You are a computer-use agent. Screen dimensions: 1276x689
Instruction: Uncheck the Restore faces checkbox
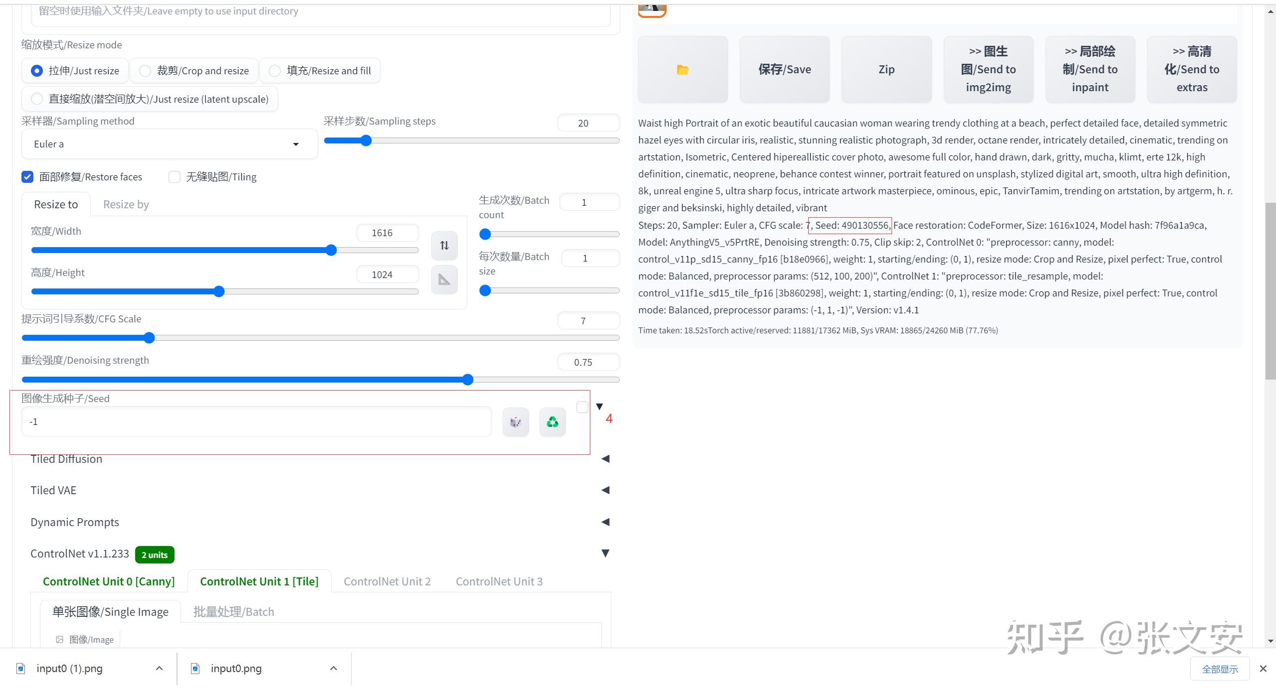(x=27, y=177)
